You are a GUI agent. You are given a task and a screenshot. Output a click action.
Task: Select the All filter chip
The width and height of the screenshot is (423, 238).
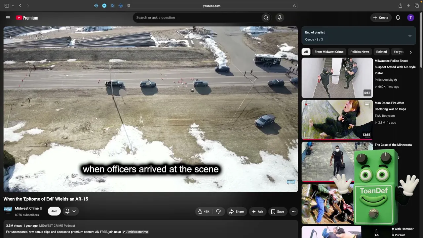pos(306,52)
